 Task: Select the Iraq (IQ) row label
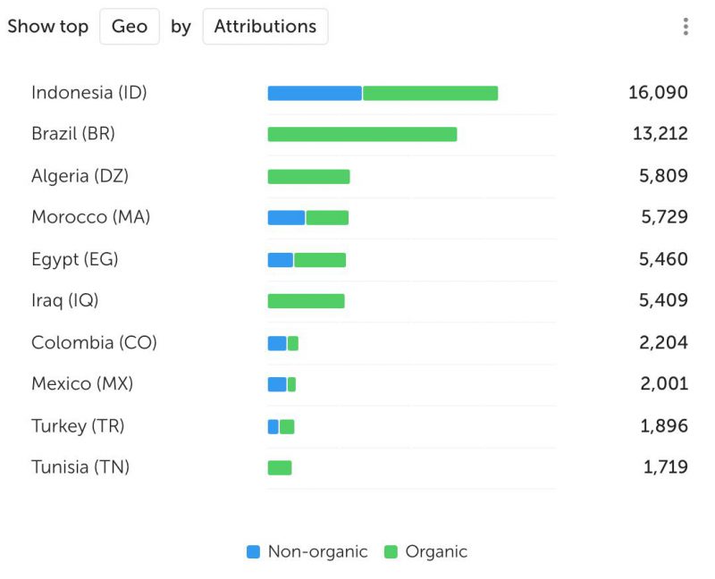[x=64, y=300]
